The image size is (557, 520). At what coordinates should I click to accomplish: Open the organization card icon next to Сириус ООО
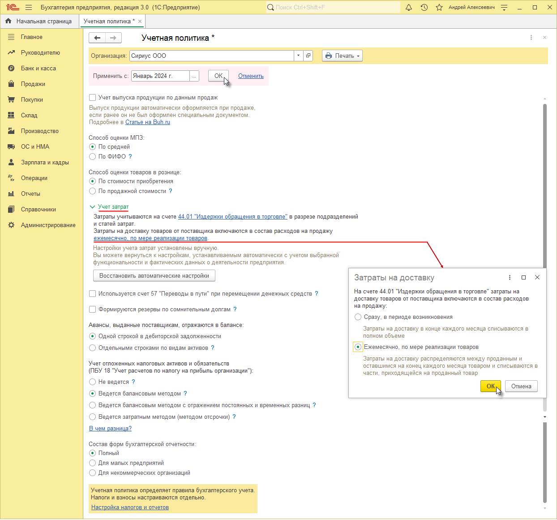pos(308,56)
